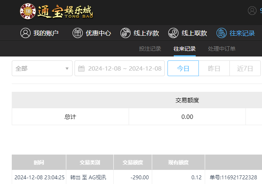Screen dimensions: 262x184
Task: Click the 单号:116921722328 order number
Action: 233,177
